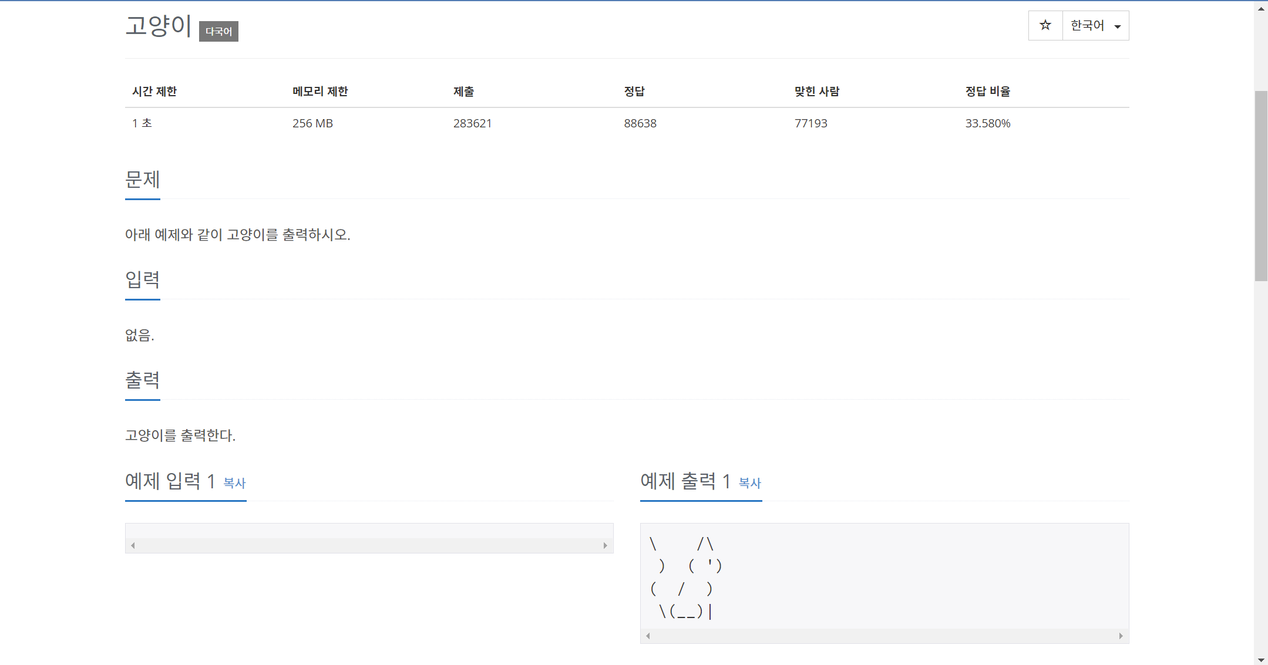
Task: Click horizontal scrollbar track under sample output
Action: [884, 636]
